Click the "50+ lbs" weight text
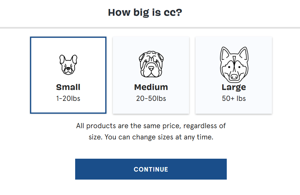Viewport: 300px width, 195px height. tap(234, 99)
